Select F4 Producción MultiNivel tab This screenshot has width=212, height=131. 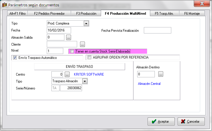coord(125,13)
